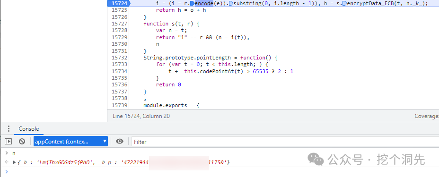The height and width of the screenshot is (177, 439).
Task: Click the 'function s(t, r) {' code line
Action: 171,24
